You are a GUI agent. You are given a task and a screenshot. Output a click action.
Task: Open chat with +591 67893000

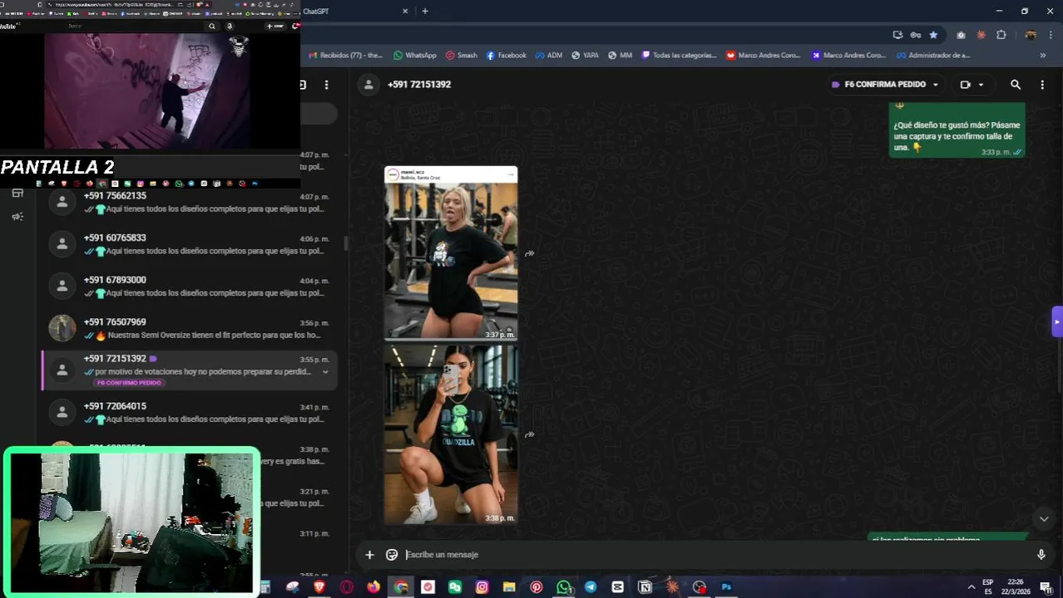[190, 286]
